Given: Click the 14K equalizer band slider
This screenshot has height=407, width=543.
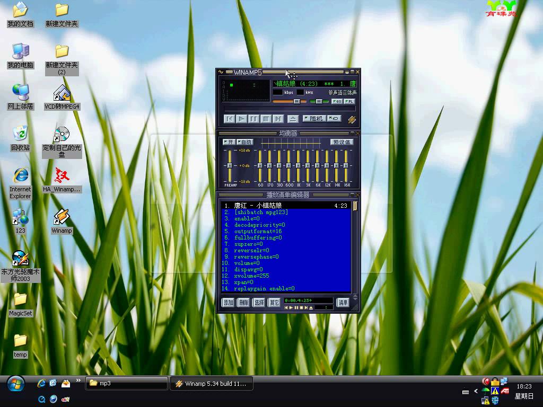Looking at the screenshot, I should [x=336, y=166].
